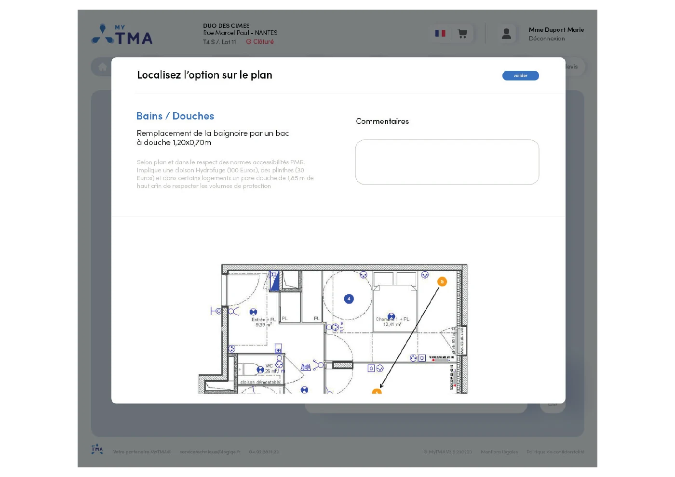
Task: Select orange marker 5 on the plan
Action: pos(442,281)
